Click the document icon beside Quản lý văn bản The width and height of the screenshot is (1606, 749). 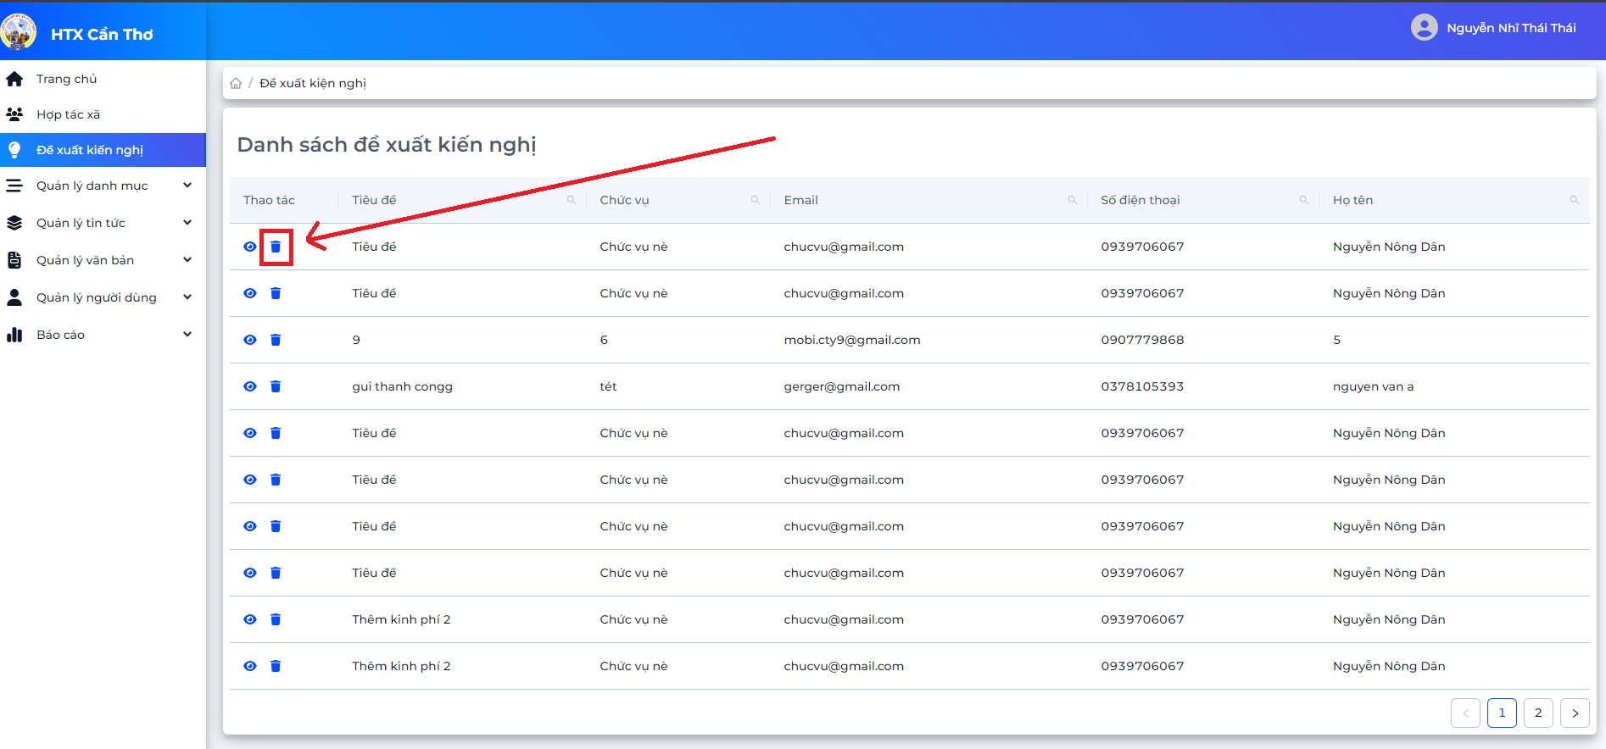(x=14, y=260)
